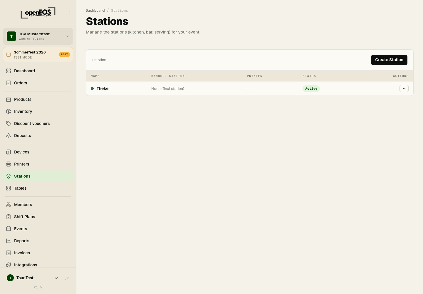
Task: Click the Members people icon
Action: pyautogui.click(x=9, y=205)
